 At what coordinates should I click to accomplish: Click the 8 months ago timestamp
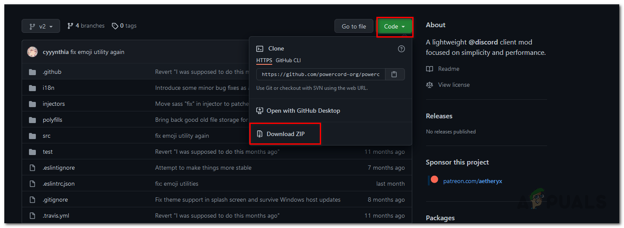[x=386, y=199]
